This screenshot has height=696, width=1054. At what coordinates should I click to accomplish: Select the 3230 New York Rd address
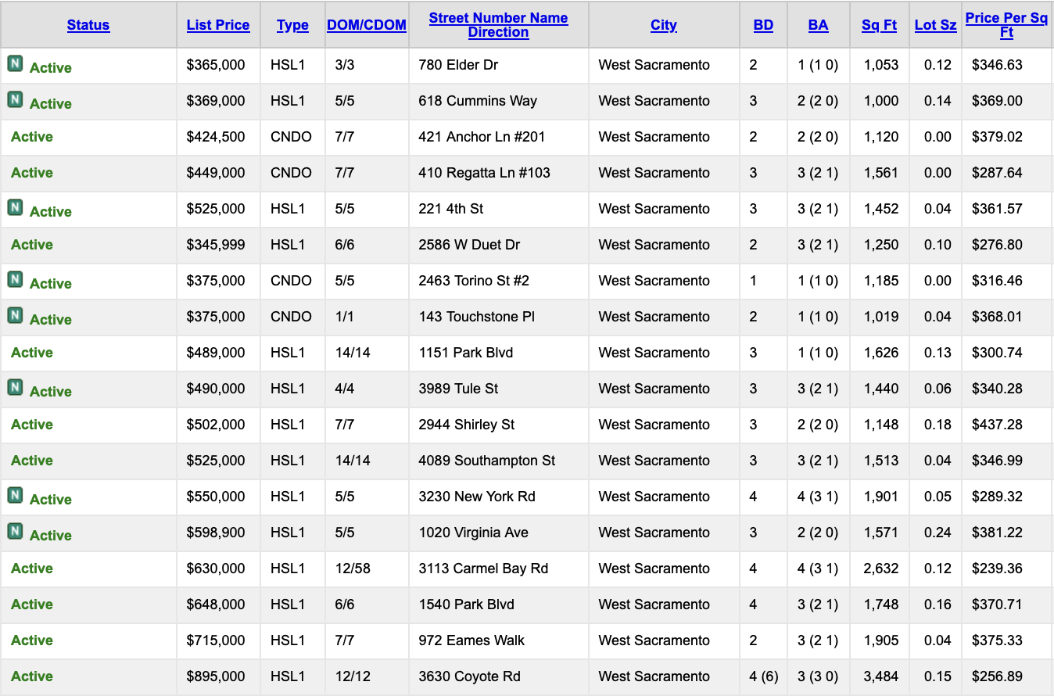[477, 497]
